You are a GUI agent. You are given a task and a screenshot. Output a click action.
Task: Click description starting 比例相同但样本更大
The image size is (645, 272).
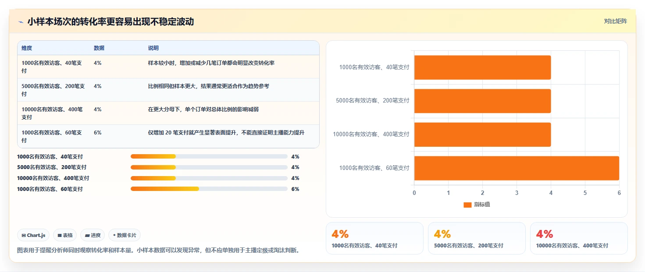pos(209,86)
